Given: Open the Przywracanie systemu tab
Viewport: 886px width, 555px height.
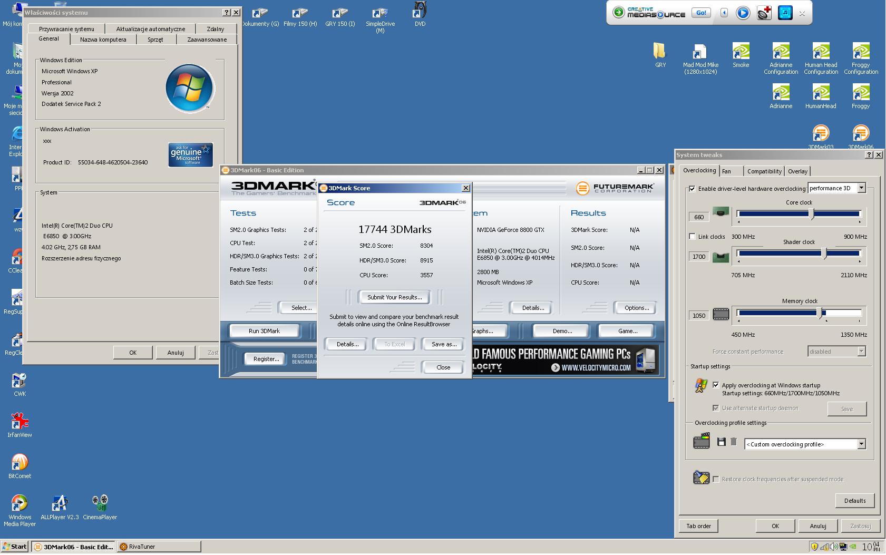Looking at the screenshot, I should 66,29.
